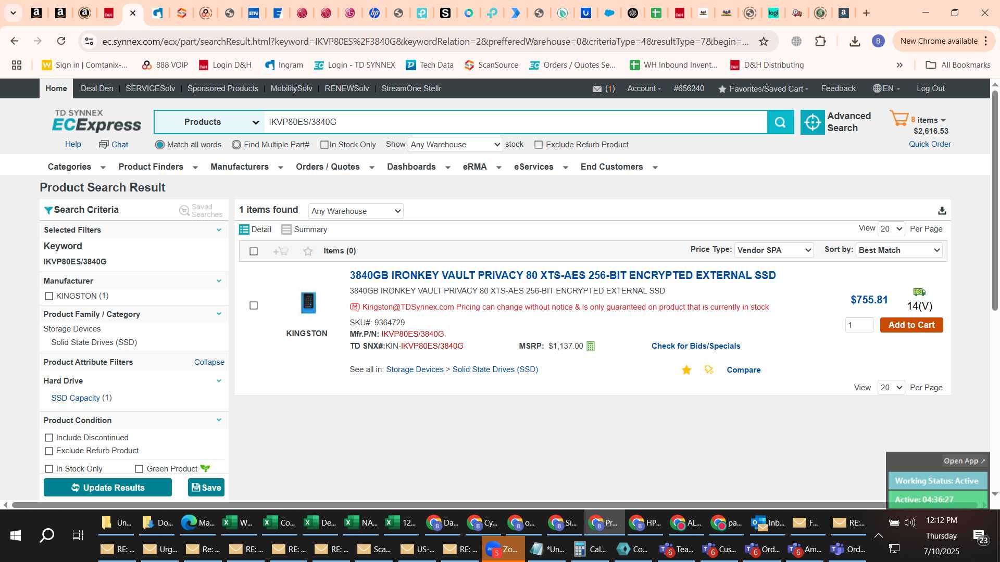Open Check for Bids/Specials link

696,347
